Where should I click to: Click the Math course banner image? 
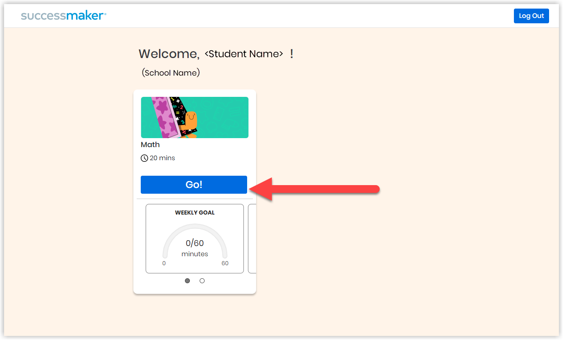(x=195, y=117)
